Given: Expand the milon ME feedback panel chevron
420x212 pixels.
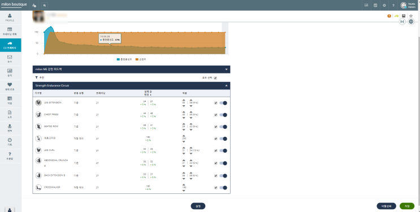Looking at the screenshot, I should point(226,69).
